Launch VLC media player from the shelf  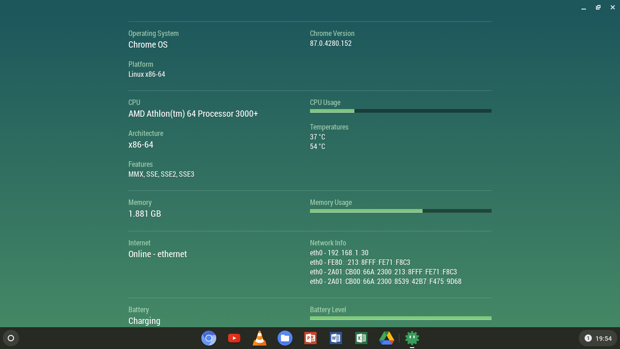(260, 338)
